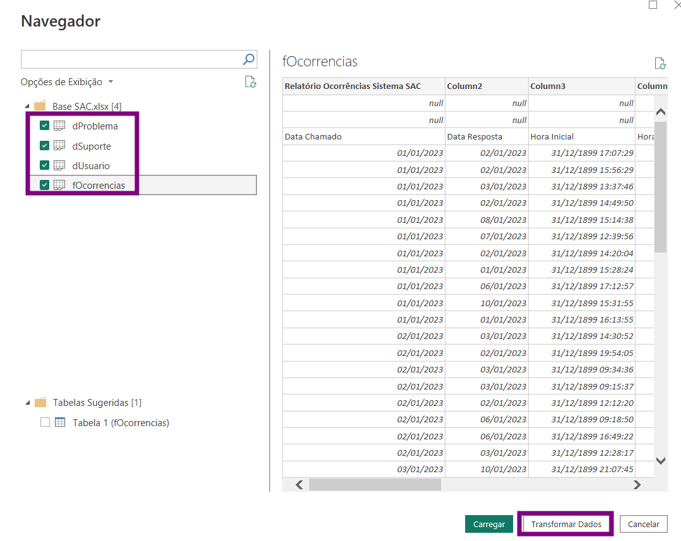Open the Opções de Exibição dropdown
The image size is (681, 541).
tap(68, 81)
